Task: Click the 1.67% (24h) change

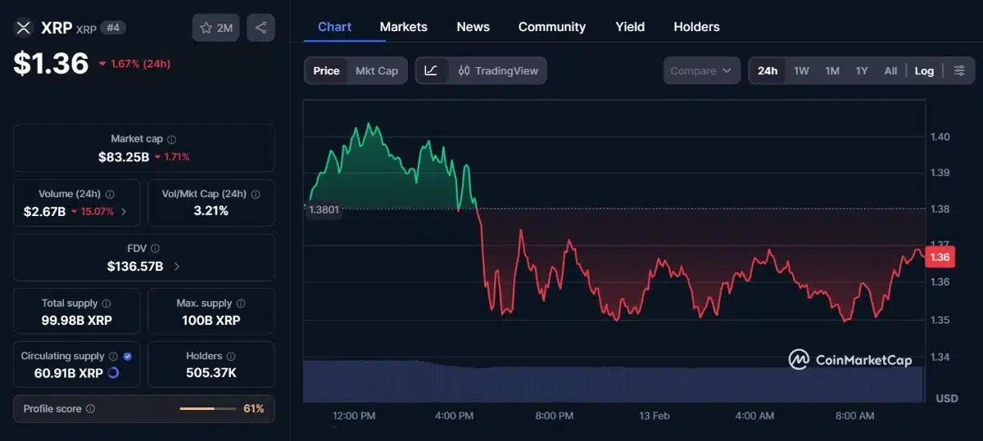Action: 134,64
